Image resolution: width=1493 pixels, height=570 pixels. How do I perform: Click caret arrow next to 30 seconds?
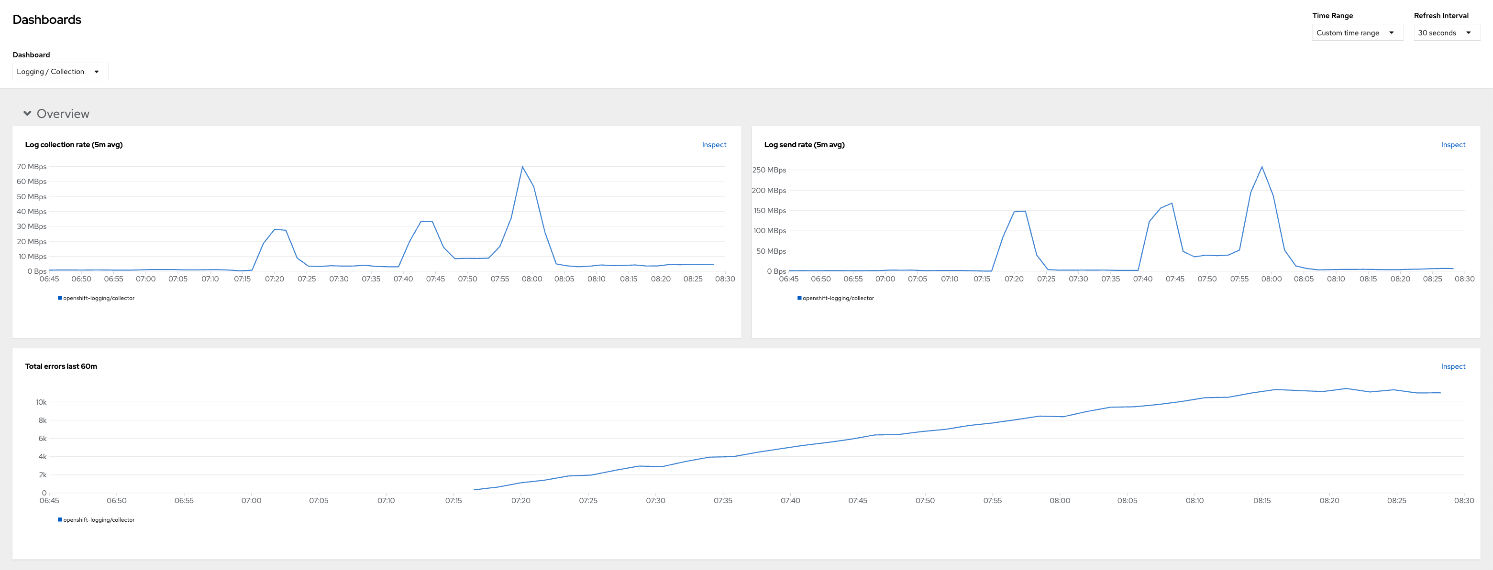coord(1468,33)
